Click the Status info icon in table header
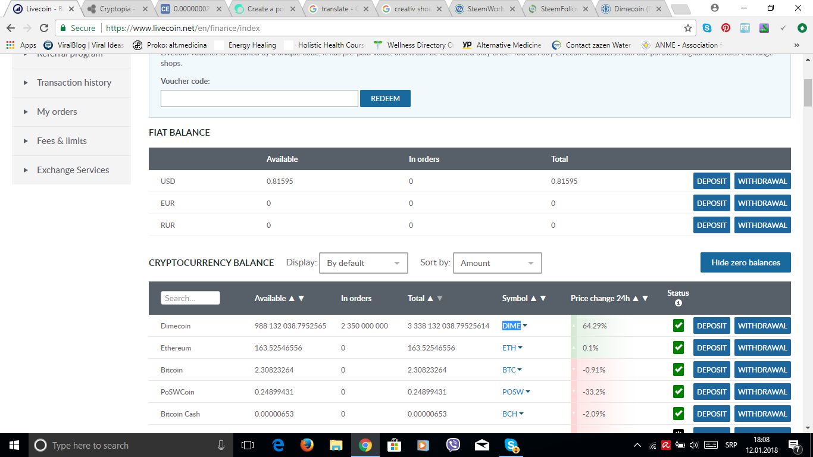This screenshot has height=457, width=813. (678, 303)
